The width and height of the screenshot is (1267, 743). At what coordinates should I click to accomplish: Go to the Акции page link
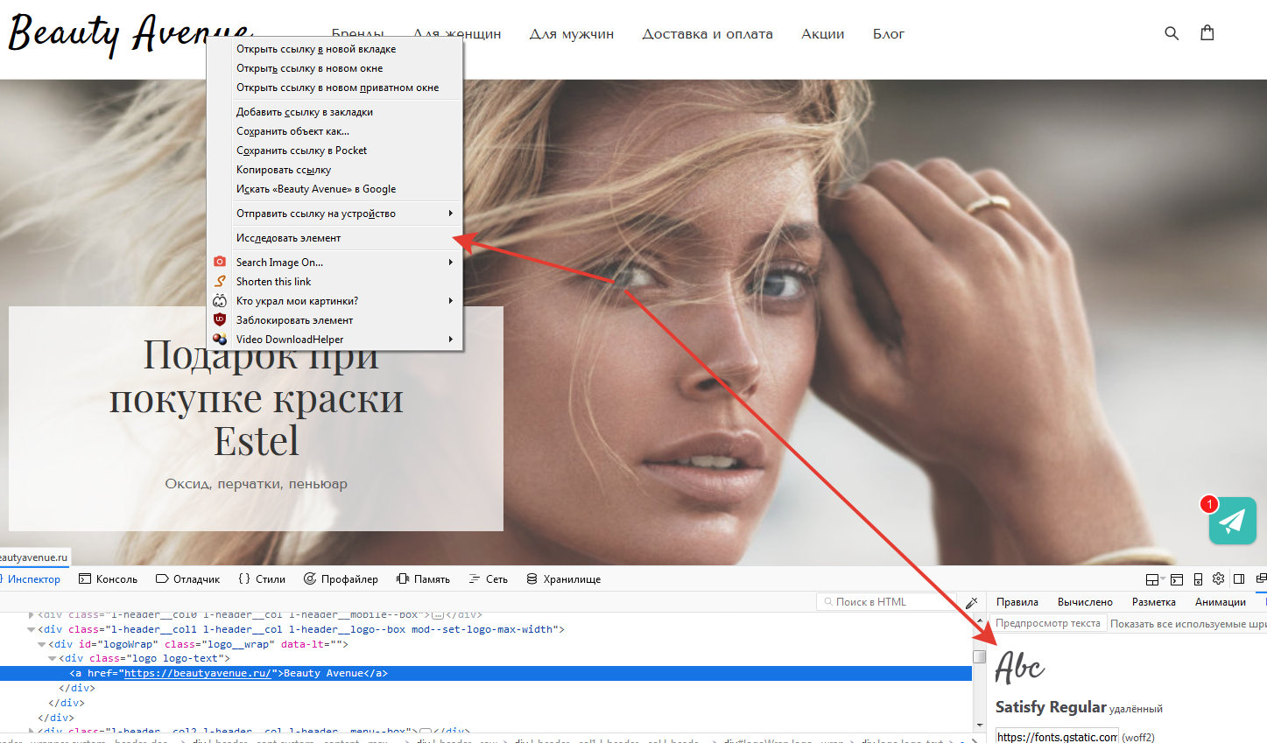coord(823,34)
